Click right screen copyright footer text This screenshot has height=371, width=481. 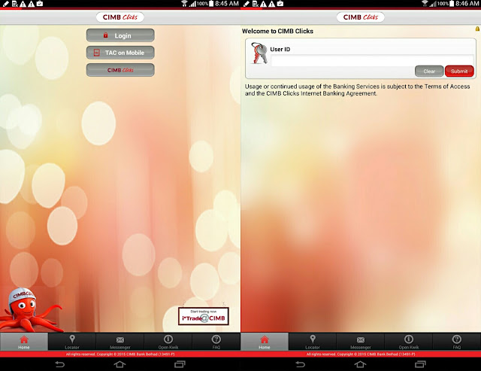(x=361, y=354)
